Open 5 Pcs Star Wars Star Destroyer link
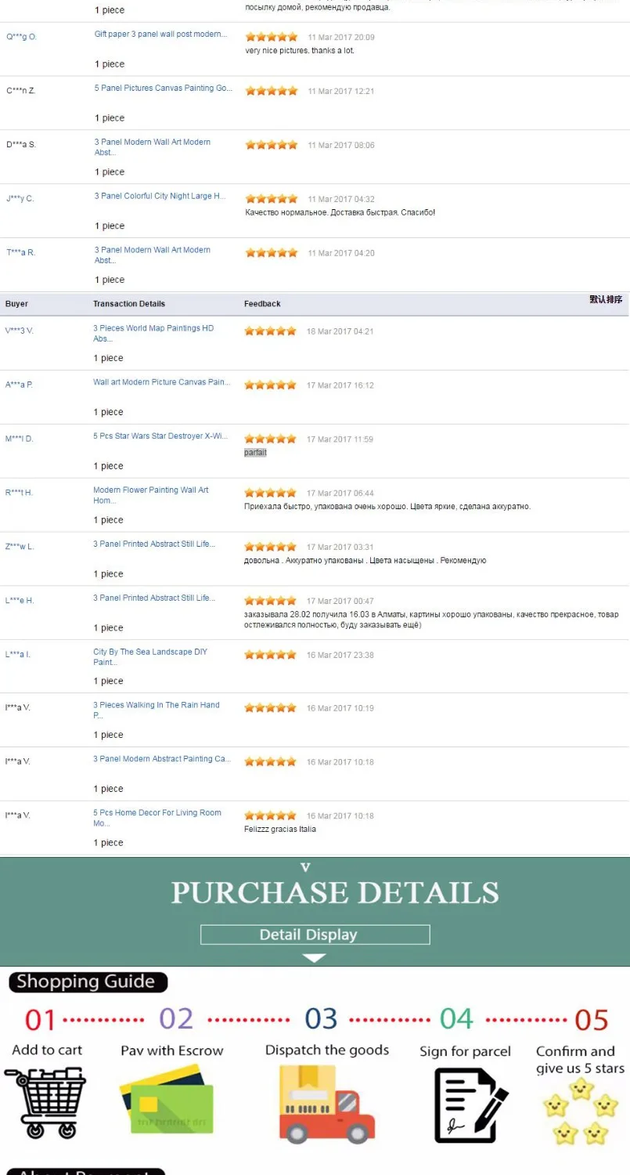The image size is (630, 1175). click(160, 436)
